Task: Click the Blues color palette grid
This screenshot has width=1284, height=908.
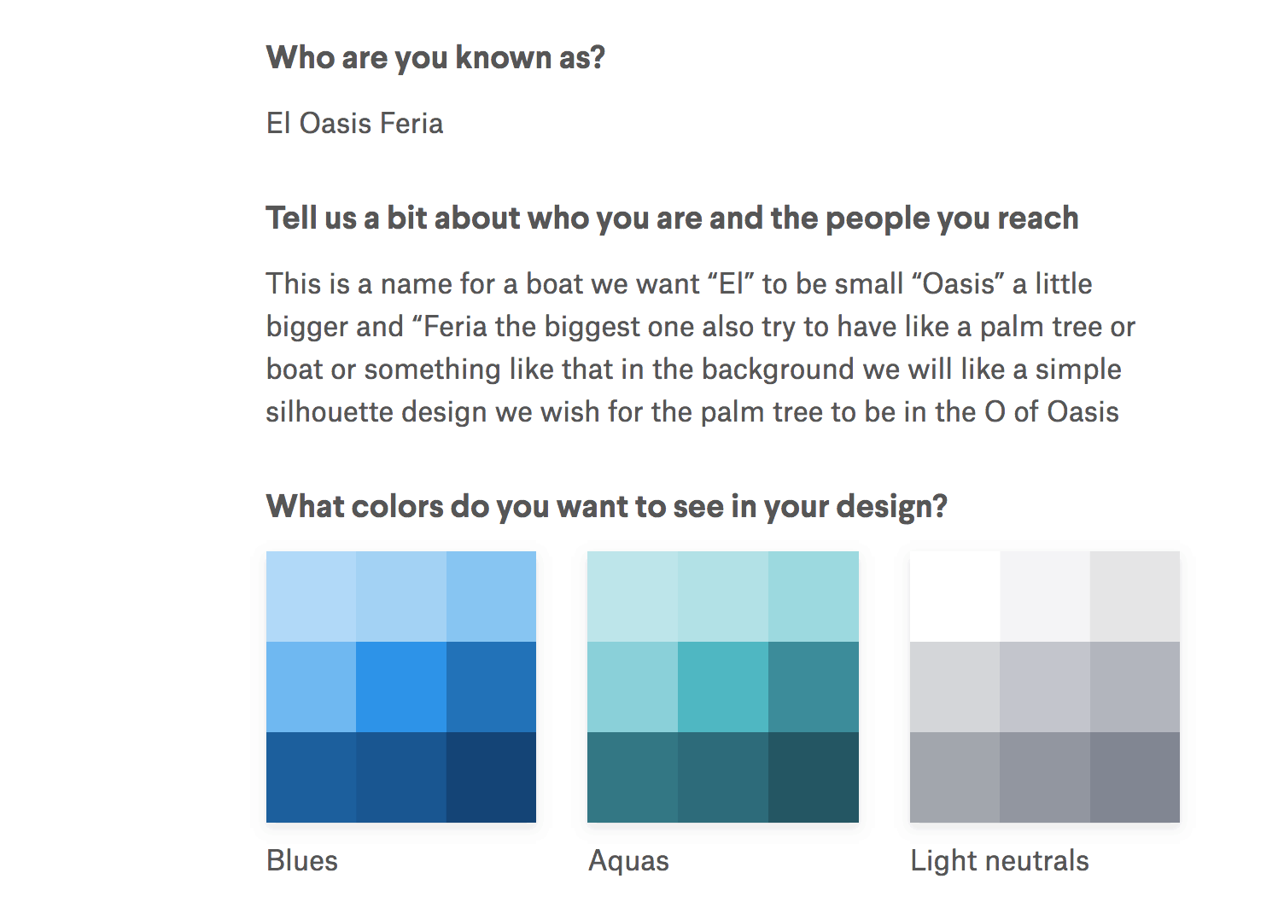Action: 401,687
